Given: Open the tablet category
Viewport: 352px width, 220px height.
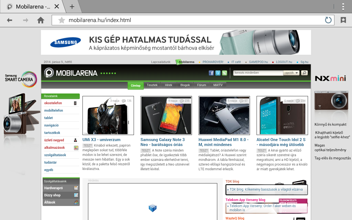Looking at the screenshot, I should (48, 118).
